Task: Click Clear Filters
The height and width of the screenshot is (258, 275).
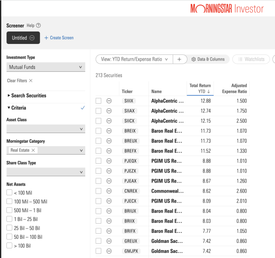Action: click(20, 81)
